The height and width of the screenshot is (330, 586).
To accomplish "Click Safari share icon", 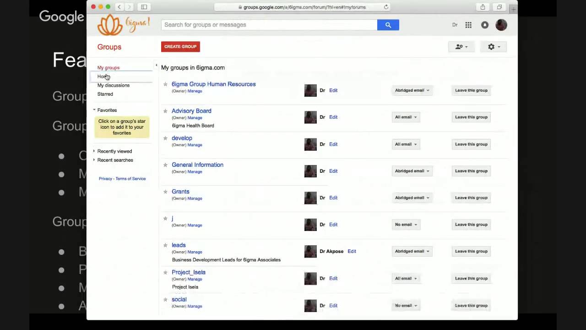I will coord(483,7).
